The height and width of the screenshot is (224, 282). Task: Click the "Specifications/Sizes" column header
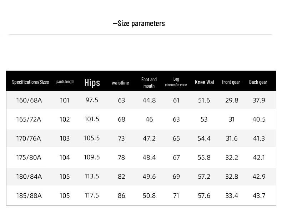[30, 82]
